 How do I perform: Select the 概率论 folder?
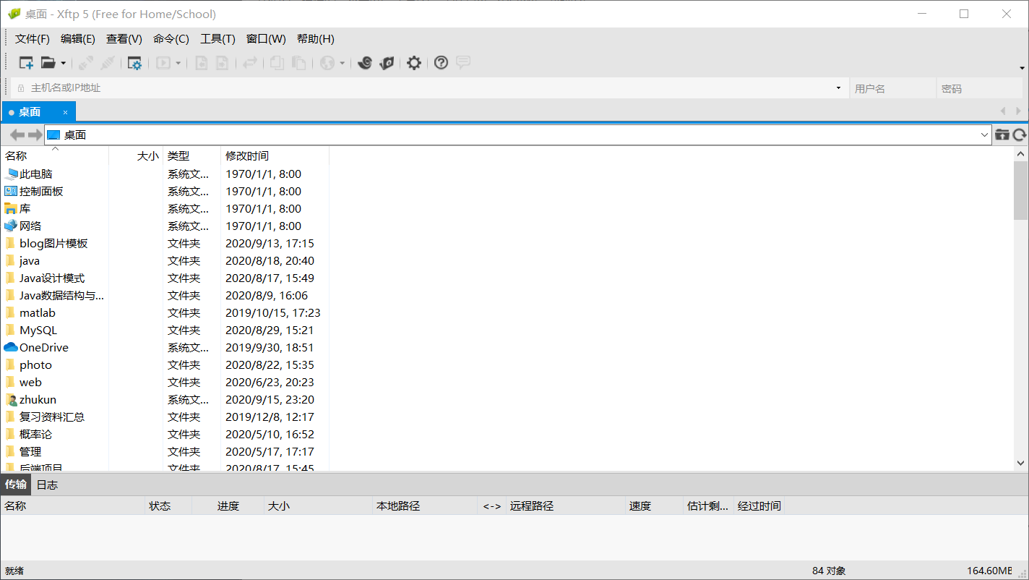coord(36,435)
